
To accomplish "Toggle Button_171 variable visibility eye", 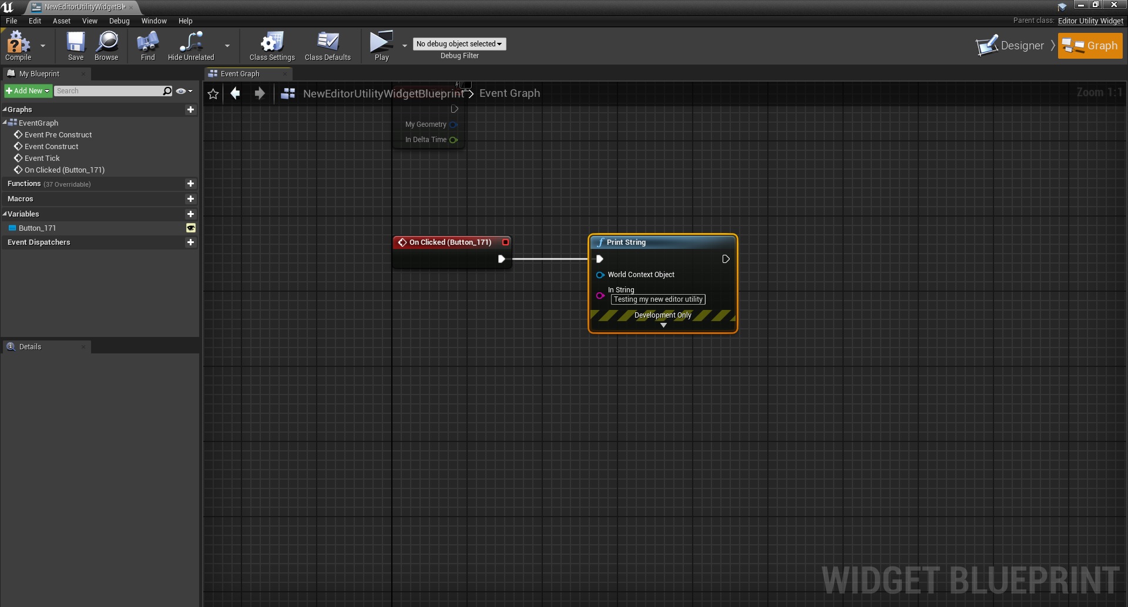I will 191,228.
